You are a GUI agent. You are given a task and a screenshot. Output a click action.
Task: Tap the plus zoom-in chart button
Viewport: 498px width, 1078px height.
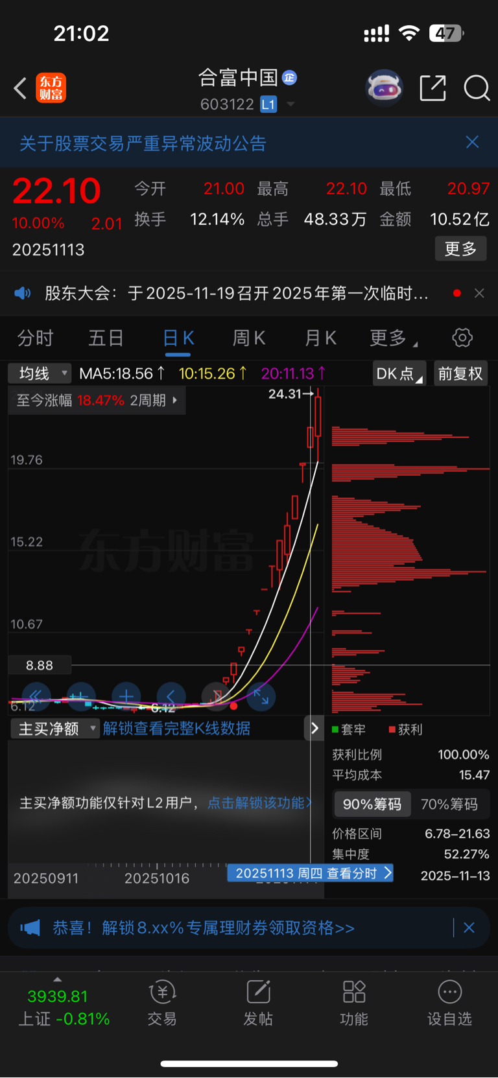126,697
